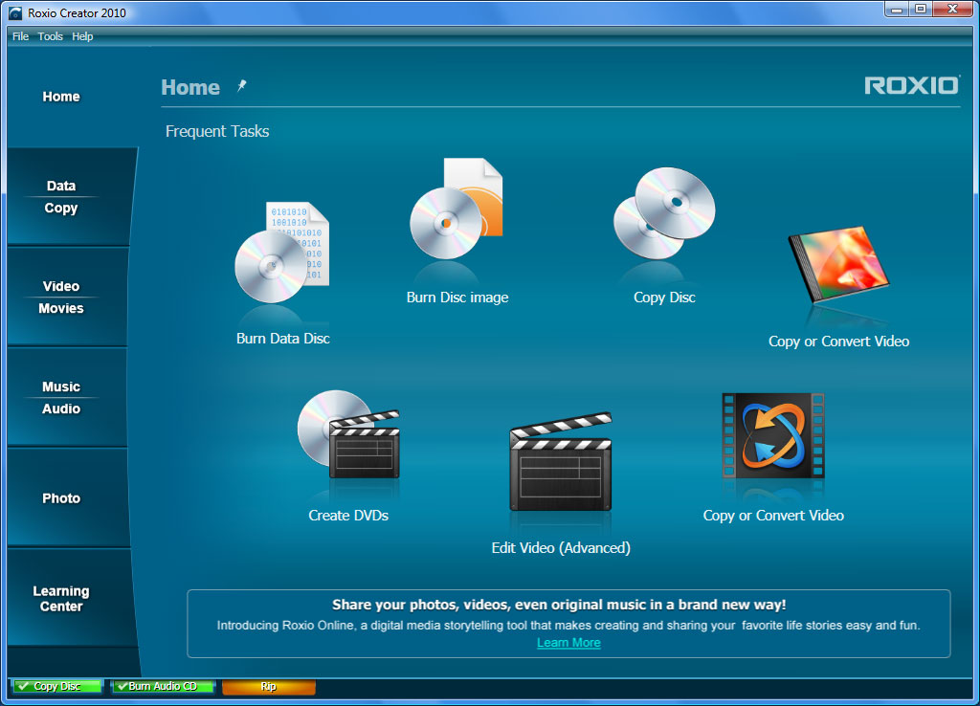Click the Rip progress bar
The width and height of the screenshot is (980, 706).
268,686
